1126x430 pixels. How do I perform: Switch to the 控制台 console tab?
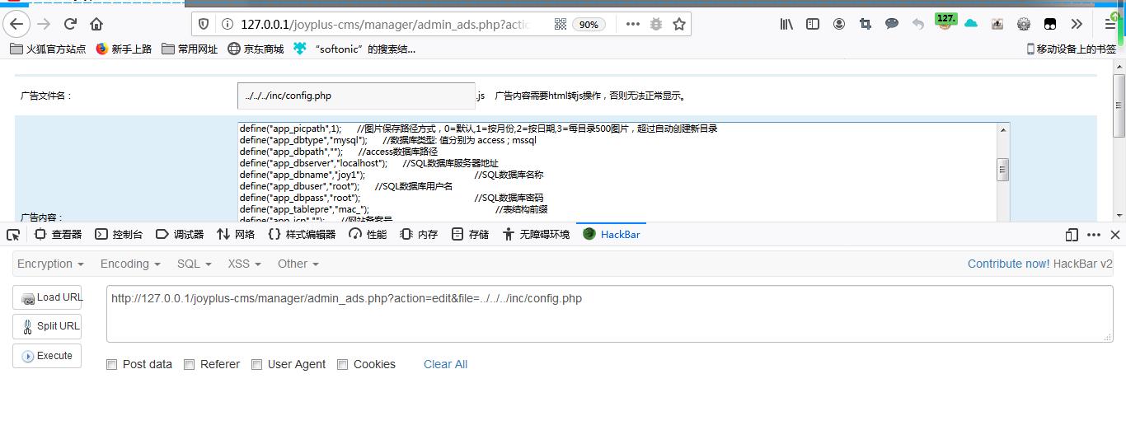(119, 235)
